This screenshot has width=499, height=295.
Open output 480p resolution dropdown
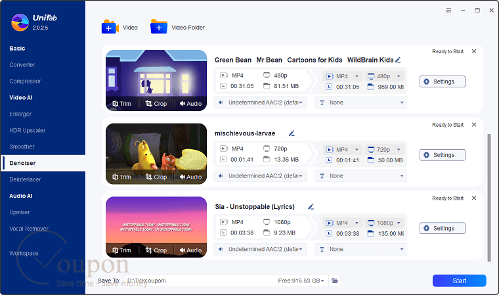(384, 76)
